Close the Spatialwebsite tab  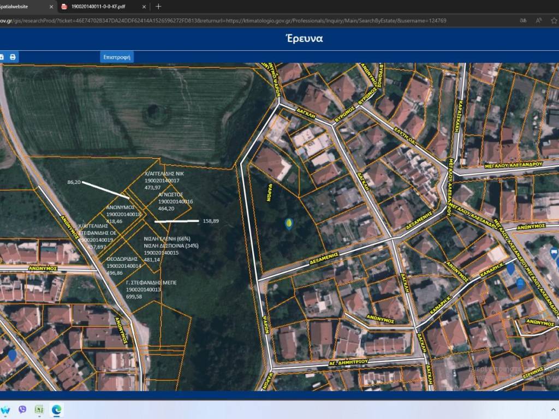tap(51, 7)
